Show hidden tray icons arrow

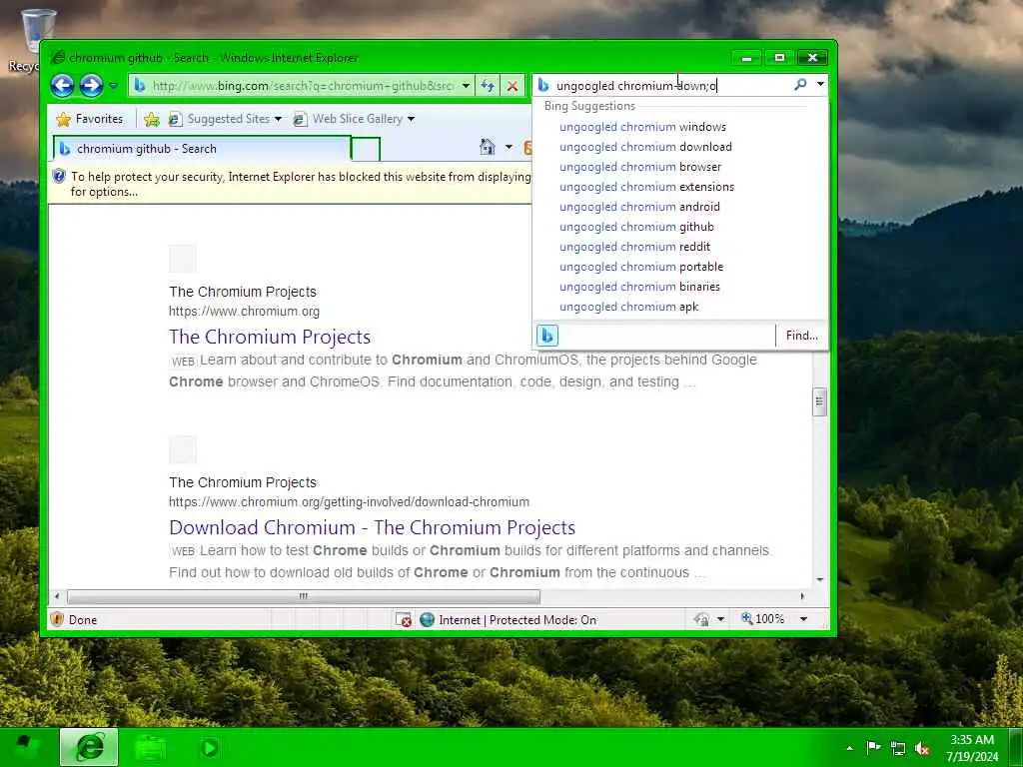849,747
